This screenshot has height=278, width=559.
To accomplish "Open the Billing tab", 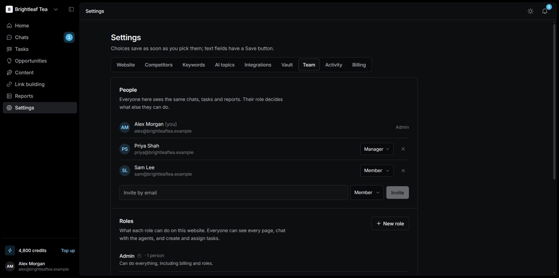I will coord(359,65).
